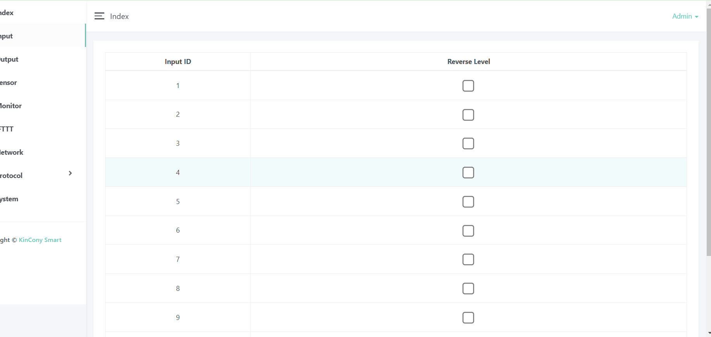Check the Input 6 Reverse Level box
The height and width of the screenshot is (337, 711).
pyautogui.click(x=468, y=231)
